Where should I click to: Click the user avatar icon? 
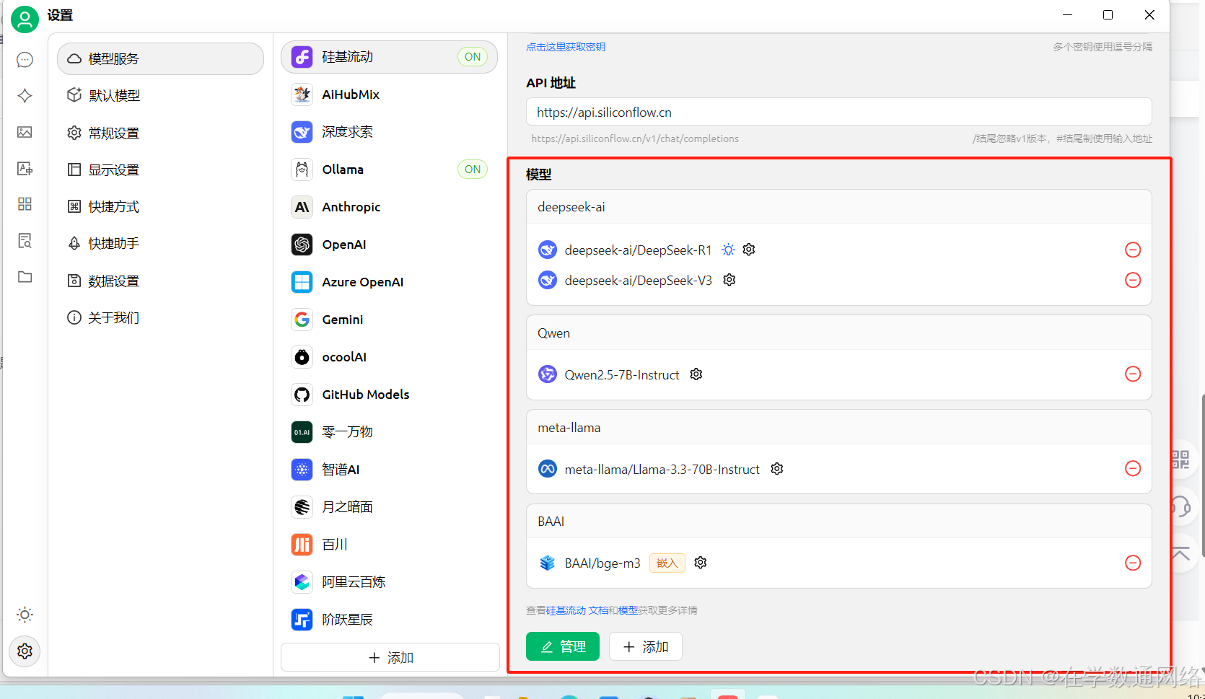[x=25, y=19]
